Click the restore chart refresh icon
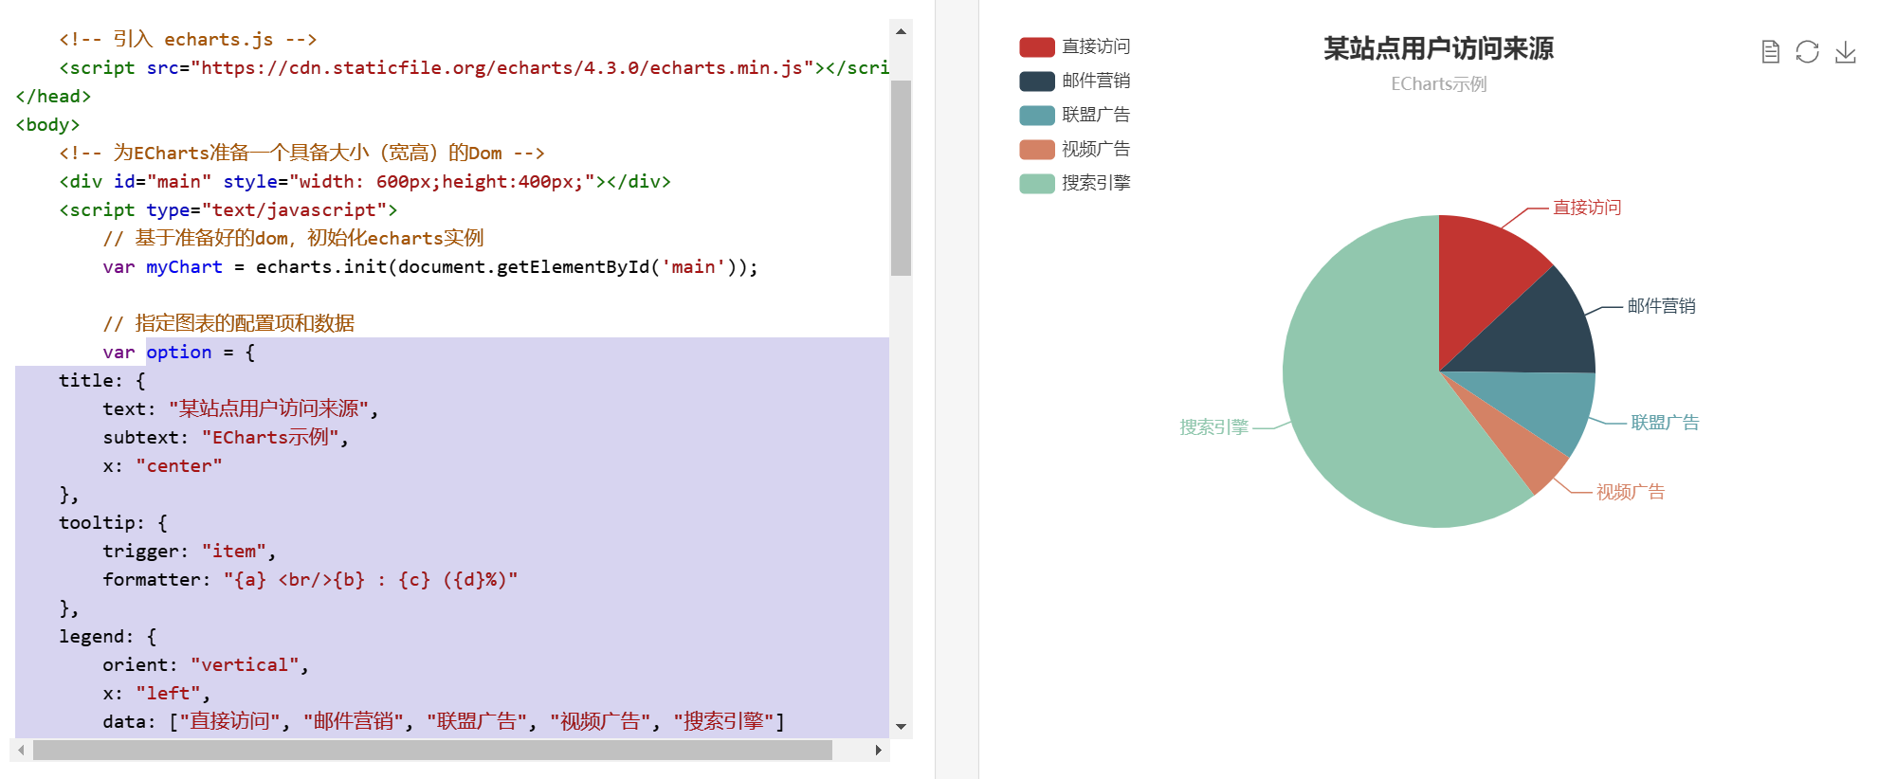 click(1807, 51)
